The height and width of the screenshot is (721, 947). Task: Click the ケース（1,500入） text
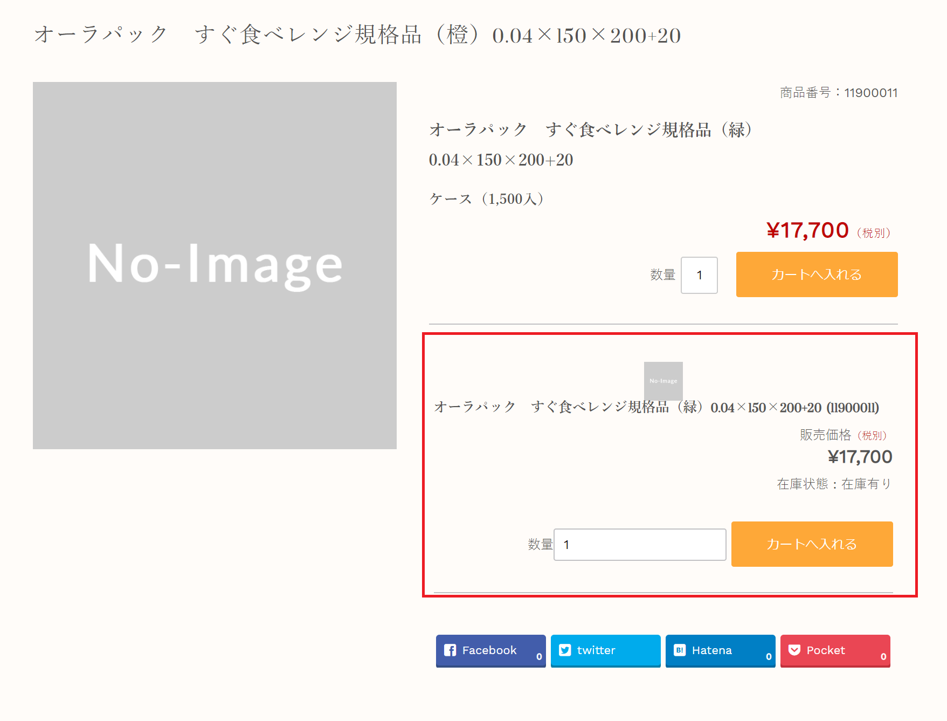[487, 199]
